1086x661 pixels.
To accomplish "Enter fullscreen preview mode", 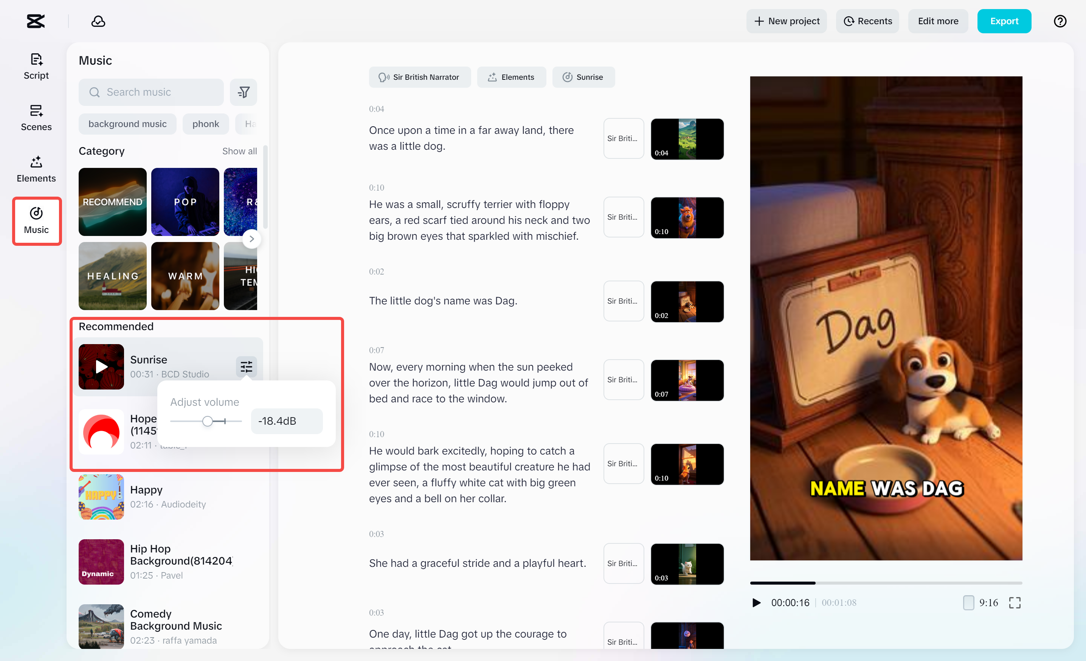I will coord(1015,602).
